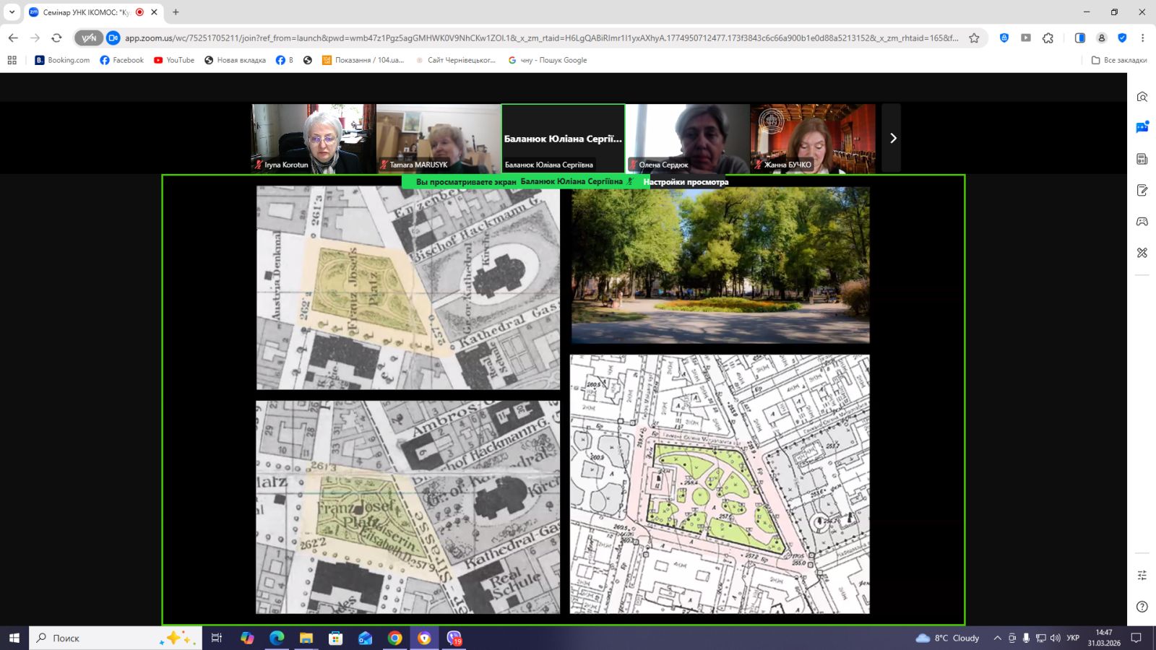Open the extensions puzzle icon
Image resolution: width=1156 pixels, height=650 pixels.
click(1048, 38)
